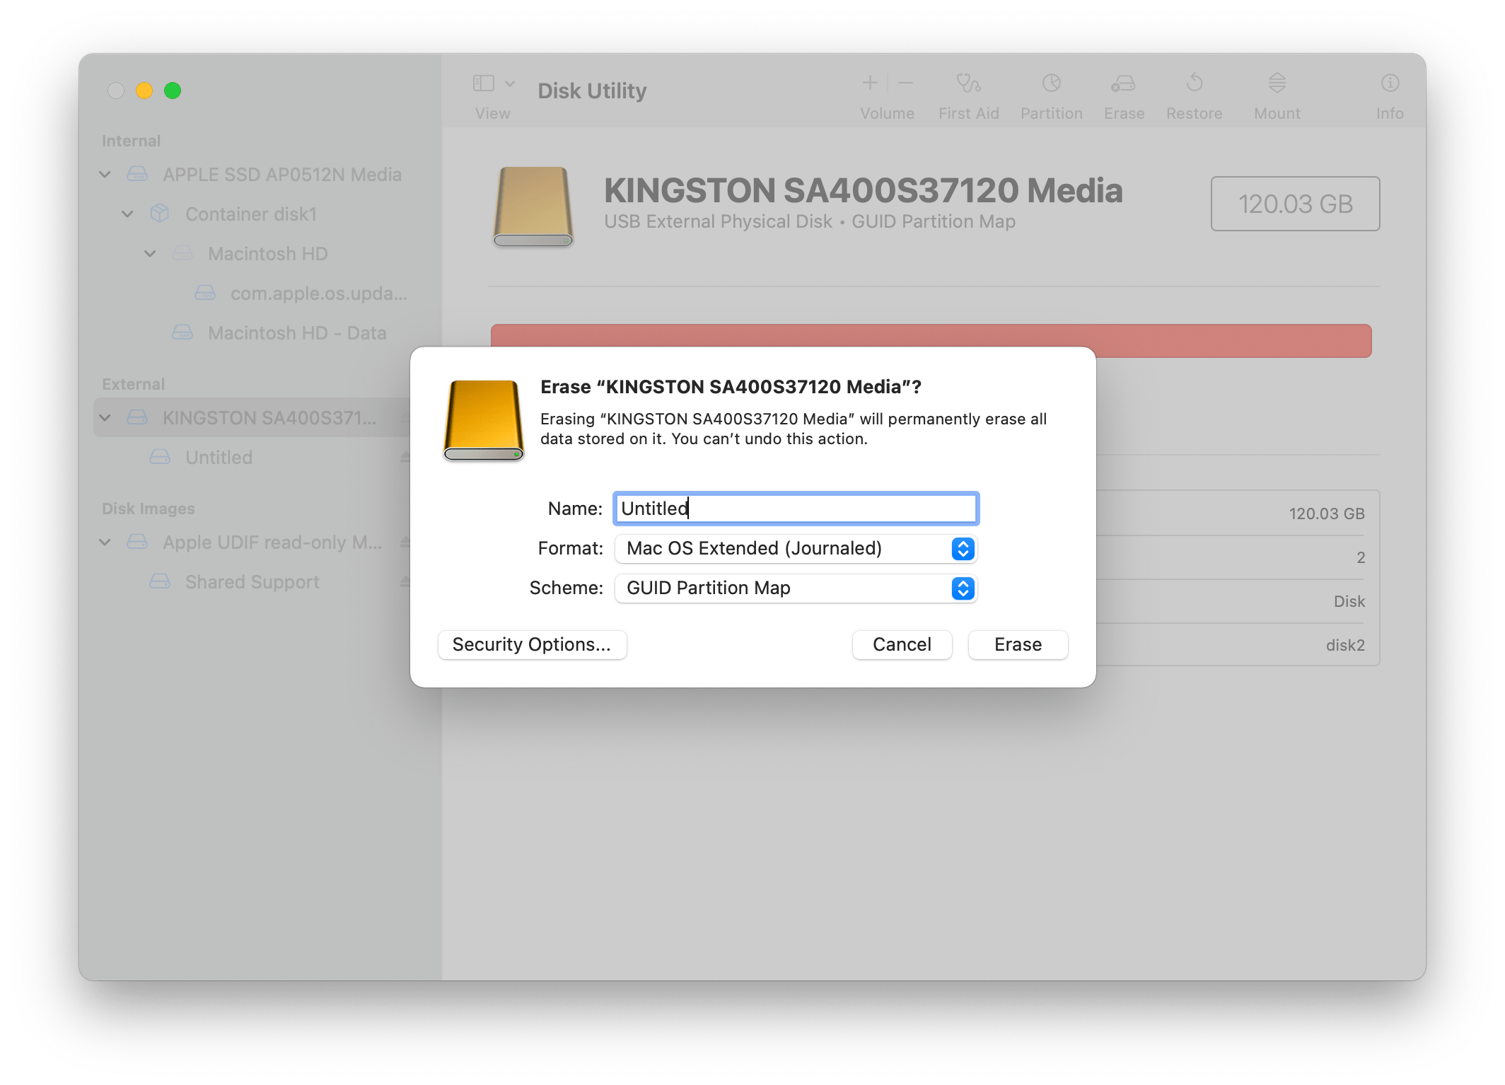Select com.apple.os.upda... snapshot entry
Viewport: 1505px width, 1085px height.
318,294
